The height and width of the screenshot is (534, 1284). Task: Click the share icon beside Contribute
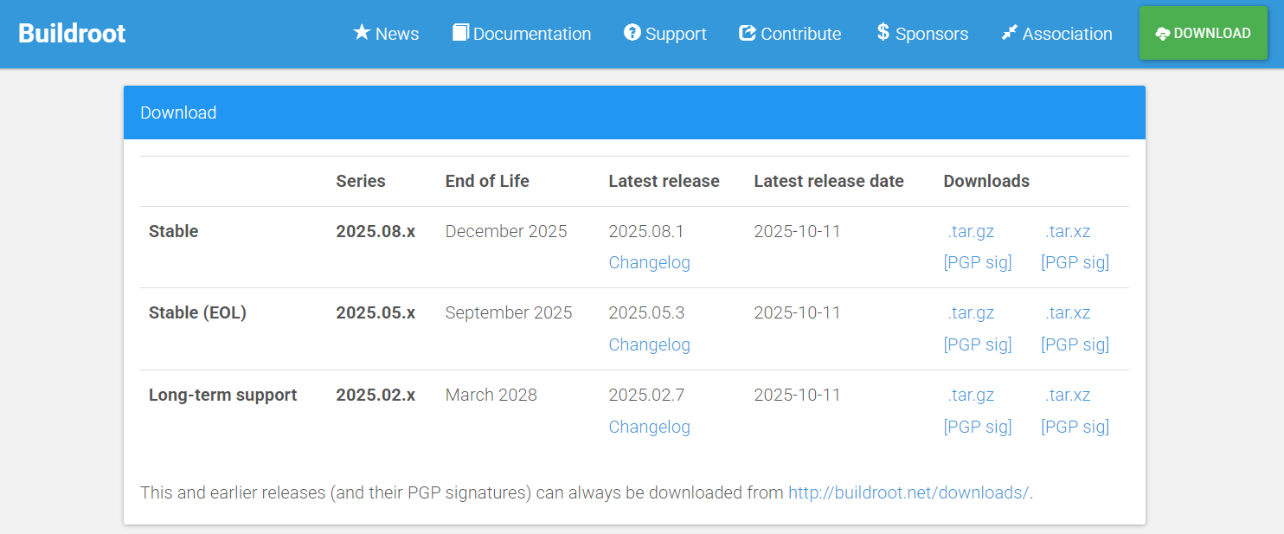pyautogui.click(x=748, y=33)
